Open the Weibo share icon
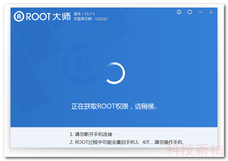The width and height of the screenshot is (228, 161). [179, 12]
